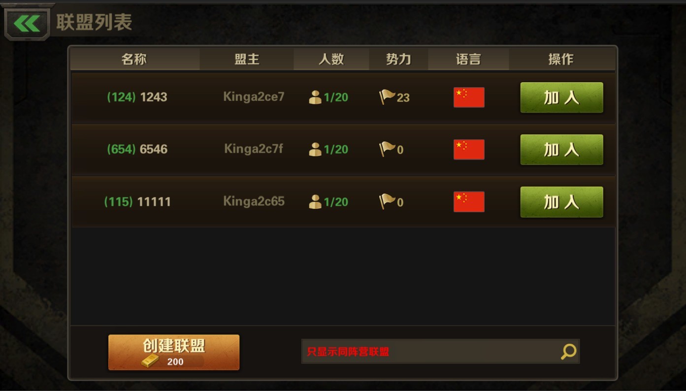Select leader name Kinga2ce7
The height and width of the screenshot is (391, 686).
254,97
